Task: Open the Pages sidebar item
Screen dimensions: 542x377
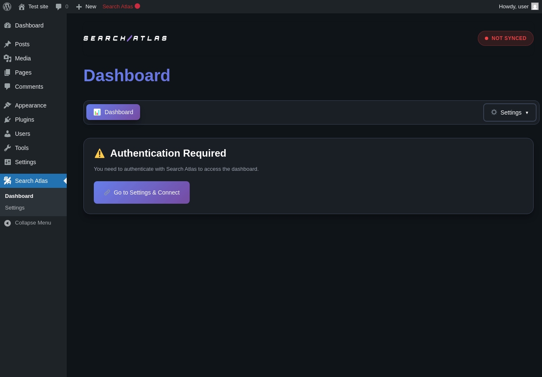Action: click(x=23, y=72)
